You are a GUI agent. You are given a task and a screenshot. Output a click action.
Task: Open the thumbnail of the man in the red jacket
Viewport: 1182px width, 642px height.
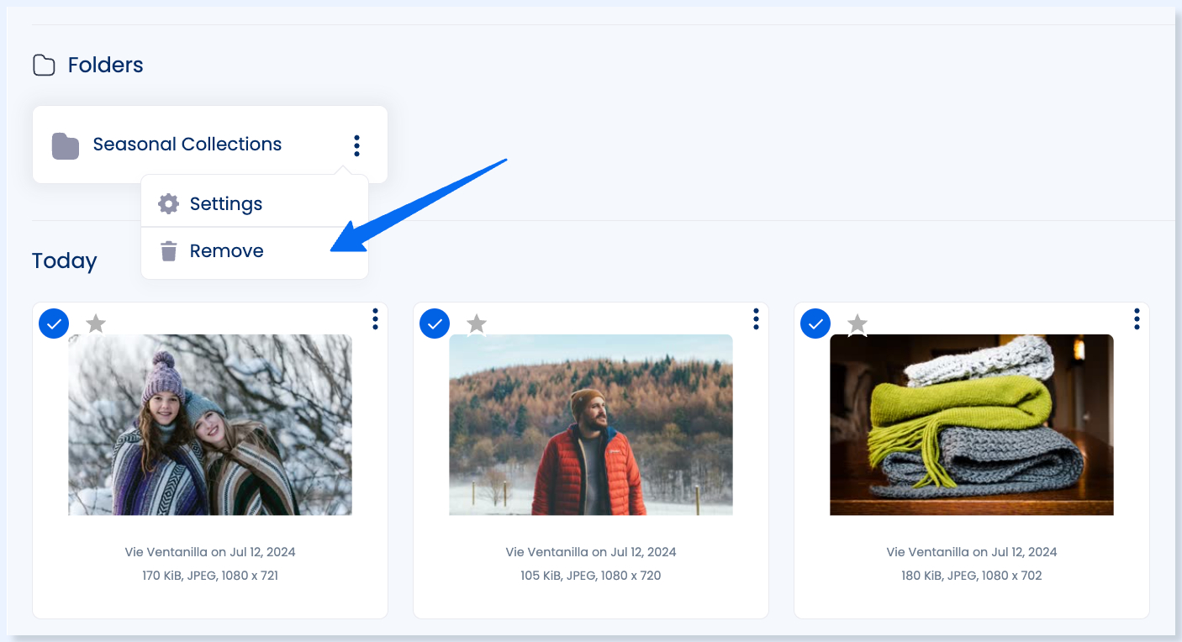click(x=591, y=424)
